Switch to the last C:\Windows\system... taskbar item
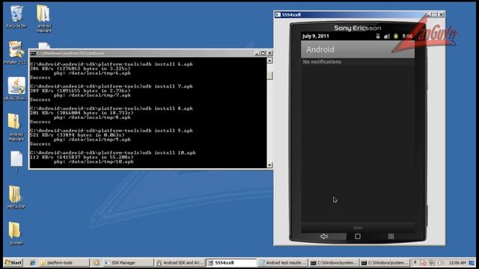 (385, 262)
